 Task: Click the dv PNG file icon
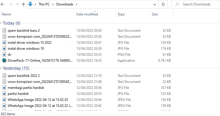point(4,55)
